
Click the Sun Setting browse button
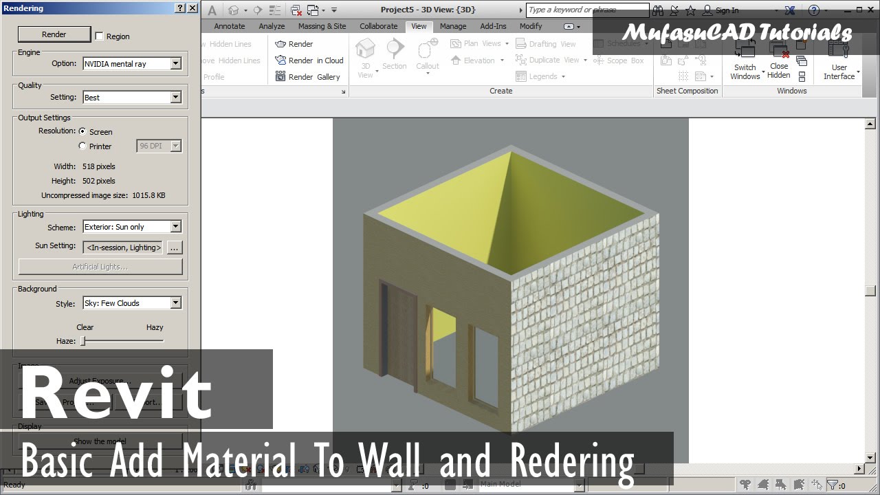[x=175, y=247]
